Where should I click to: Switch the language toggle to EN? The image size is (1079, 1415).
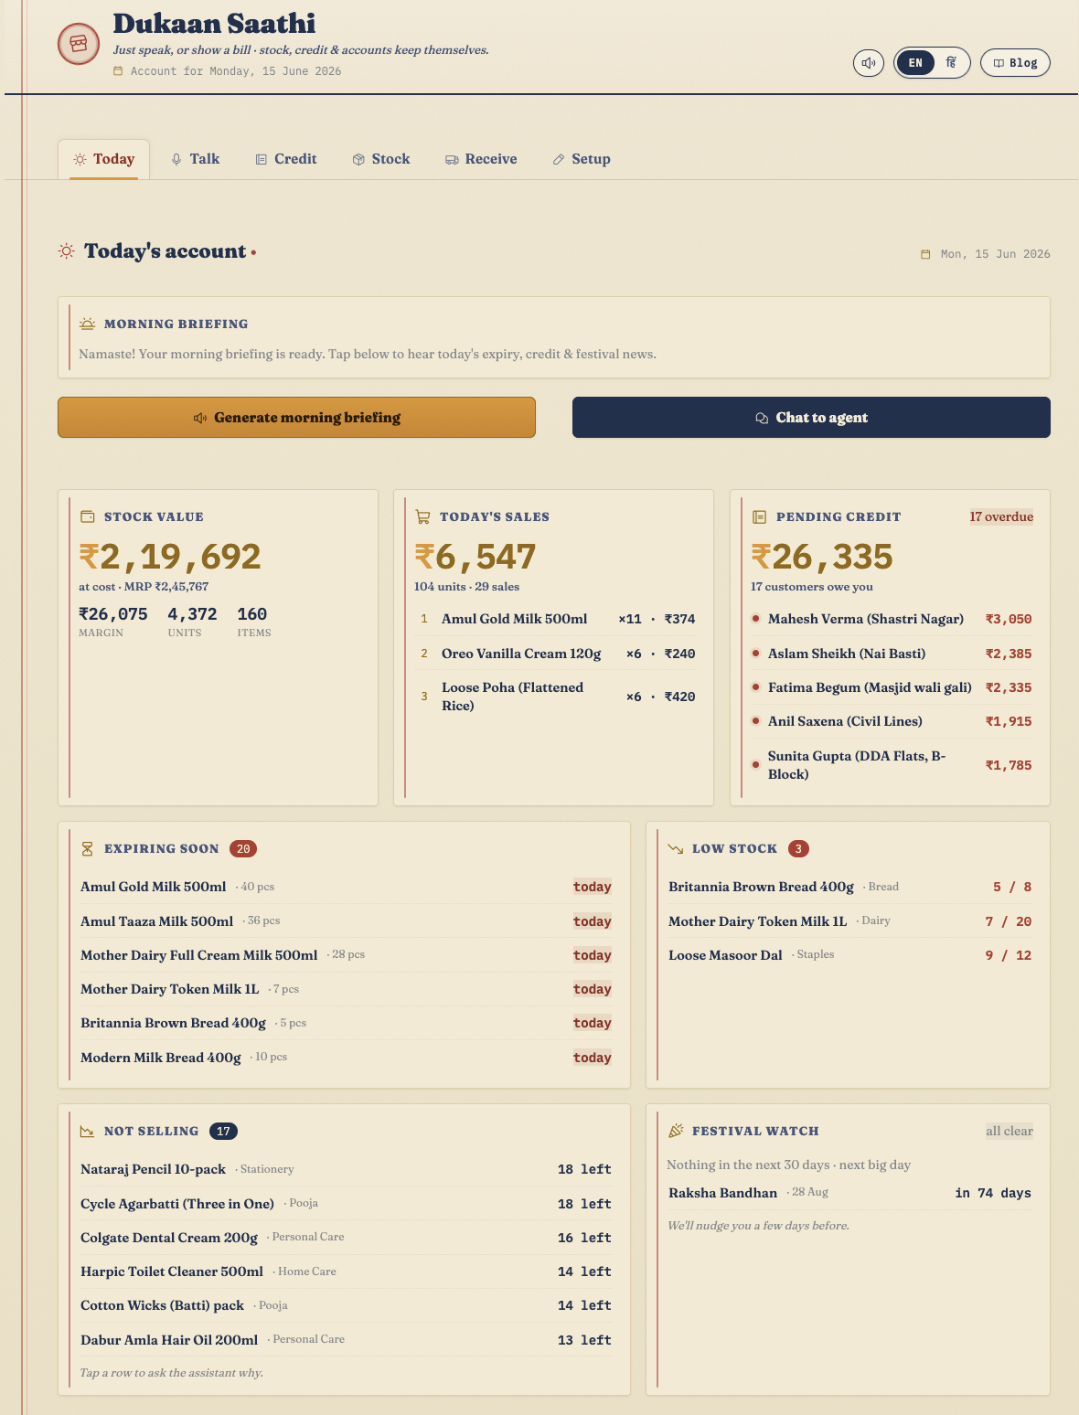pos(915,63)
